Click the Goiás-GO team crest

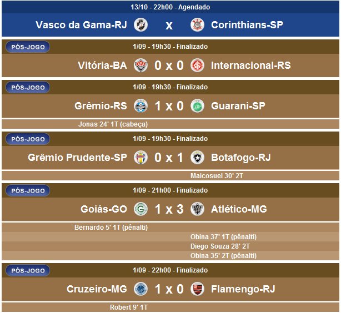[x=141, y=209]
